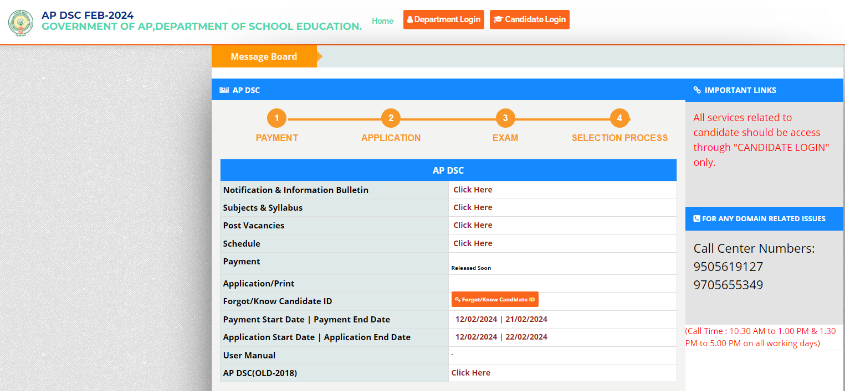Click the AP government emblem logo
The image size is (845, 391).
pos(21,22)
